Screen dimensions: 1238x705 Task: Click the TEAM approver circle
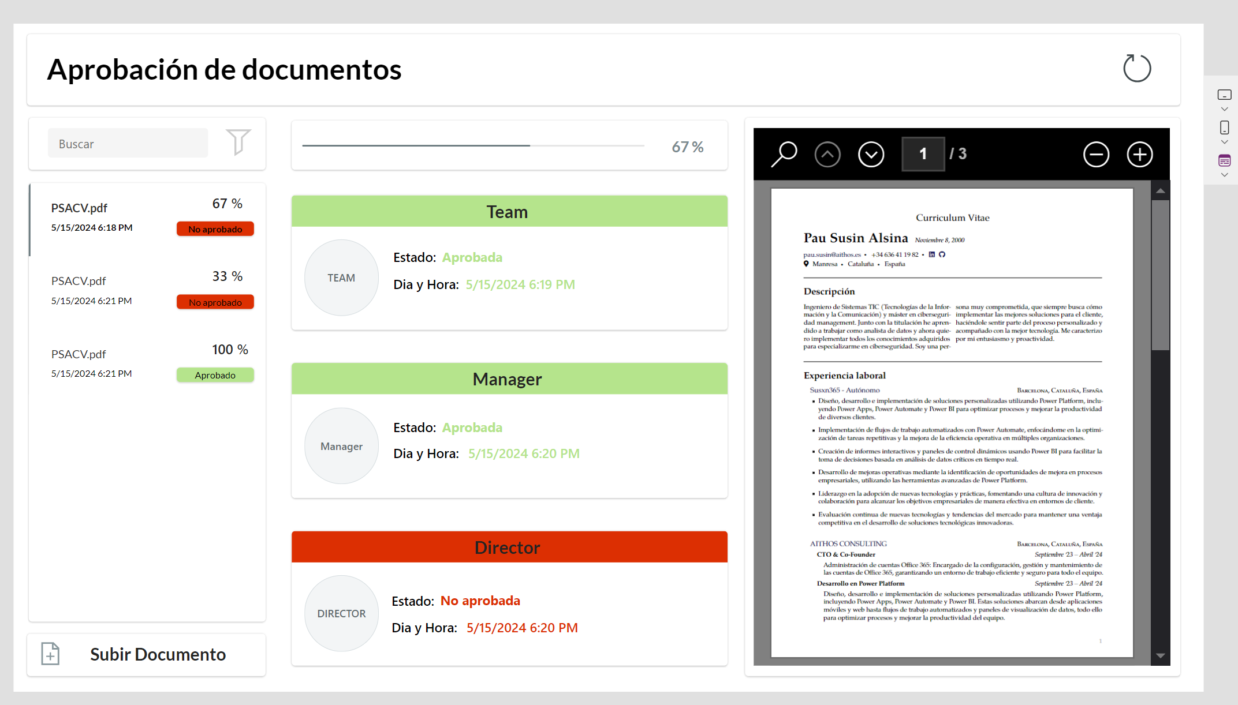pos(341,277)
